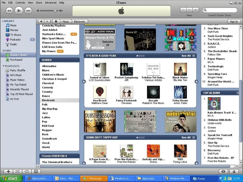Open the File menu
Viewport: 243px width, 182px height.
pos(4,3)
